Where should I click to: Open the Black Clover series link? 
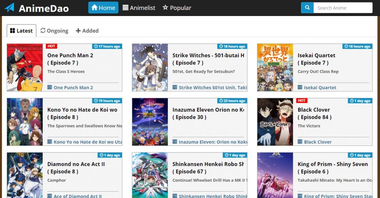[318, 142]
